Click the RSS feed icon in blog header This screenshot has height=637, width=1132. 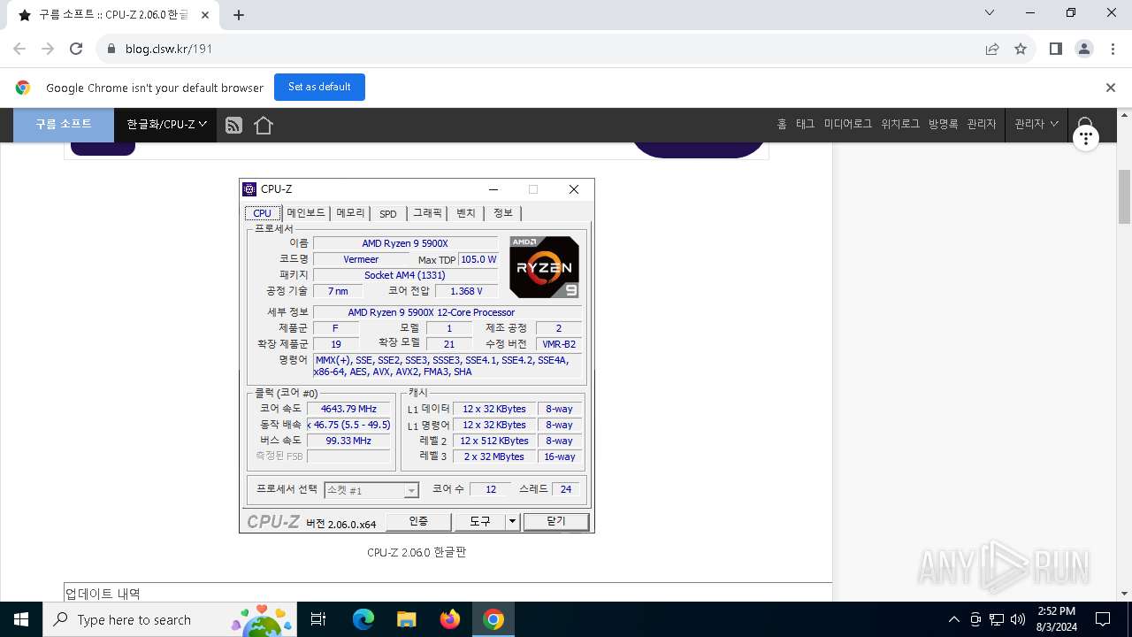233,126
